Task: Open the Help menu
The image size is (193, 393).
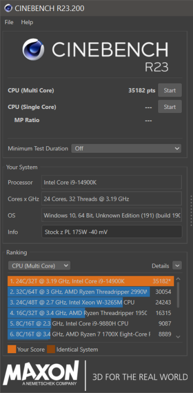Action: coord(27,23)
